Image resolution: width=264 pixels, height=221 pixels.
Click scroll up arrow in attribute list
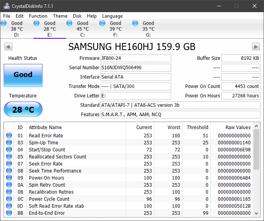(257, 126)
